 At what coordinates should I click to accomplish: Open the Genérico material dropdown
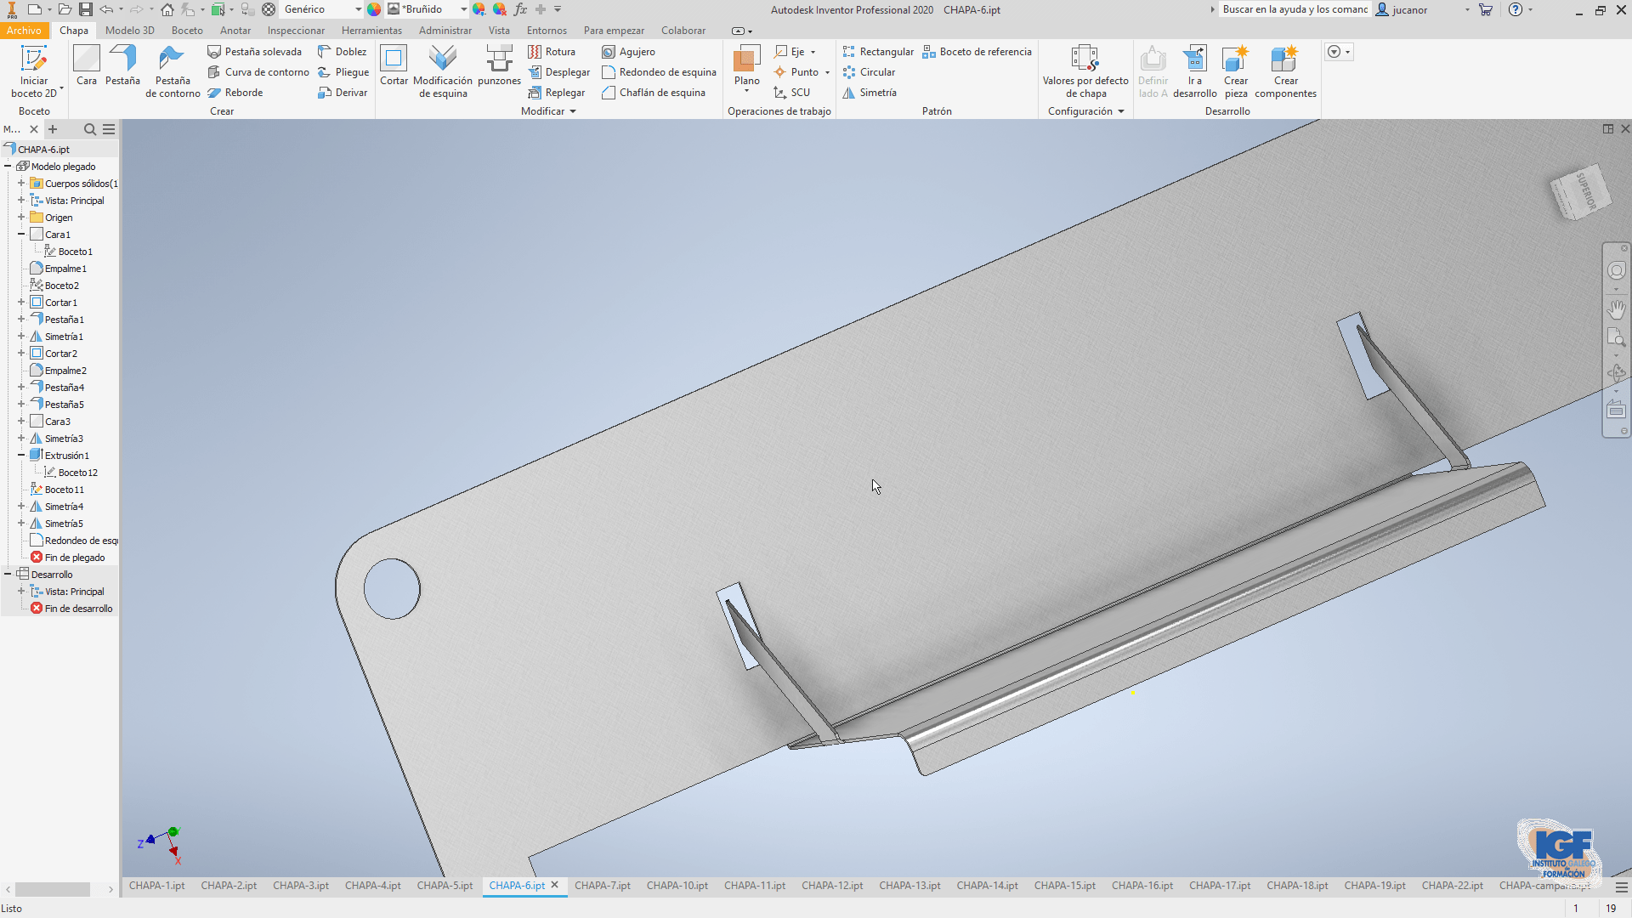pyautogui.click(x=358, y=9)
